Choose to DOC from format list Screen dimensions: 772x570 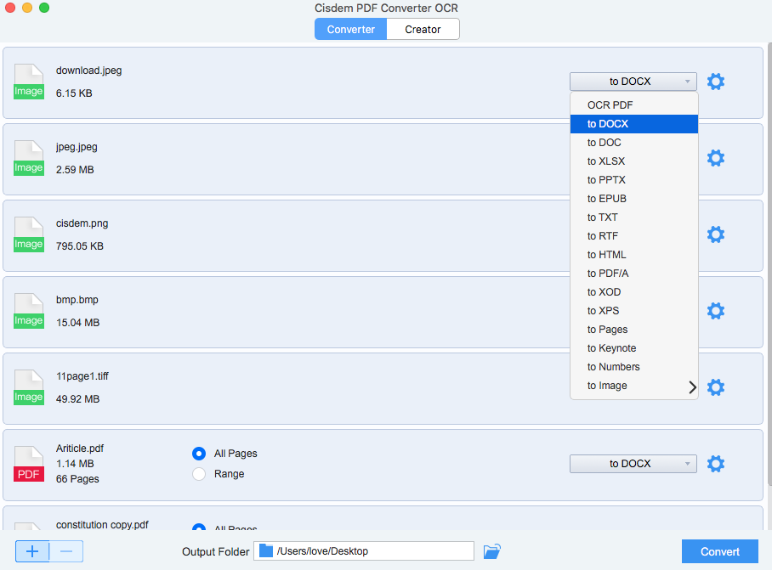[634, 143]
